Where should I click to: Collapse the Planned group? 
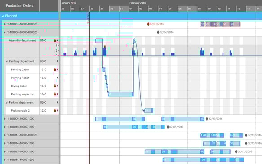3,16
